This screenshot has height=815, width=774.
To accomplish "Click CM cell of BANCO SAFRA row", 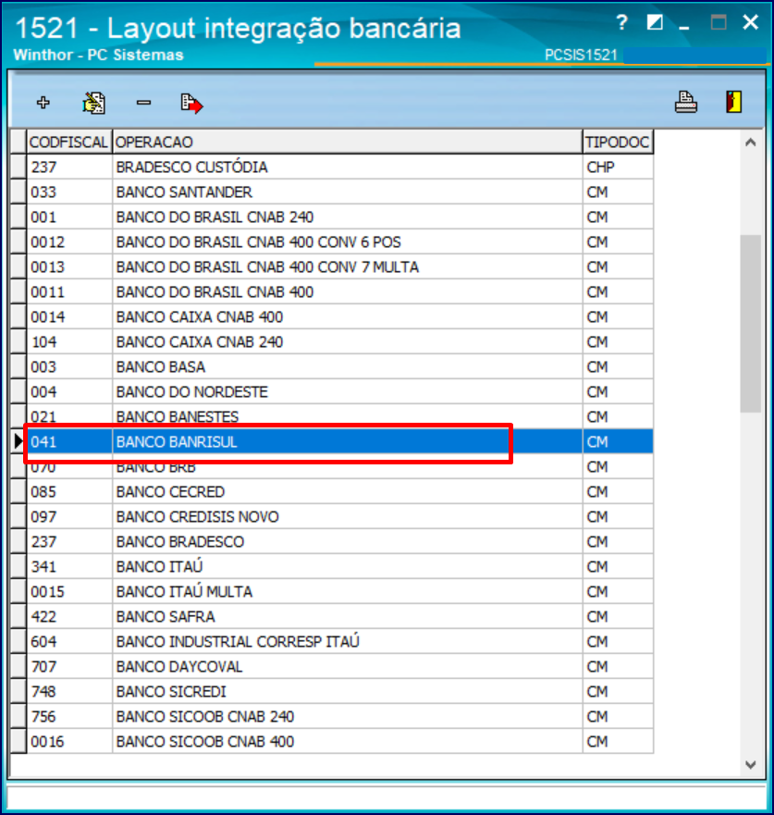I will [x=618, y=616].
